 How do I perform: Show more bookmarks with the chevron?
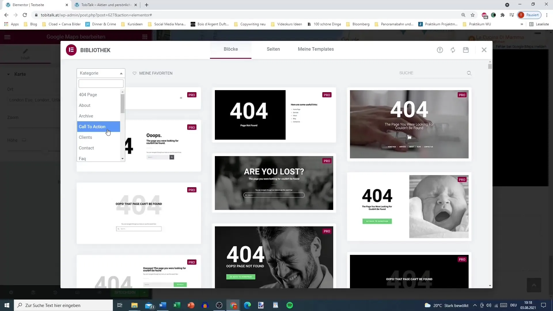pos(522,24)
